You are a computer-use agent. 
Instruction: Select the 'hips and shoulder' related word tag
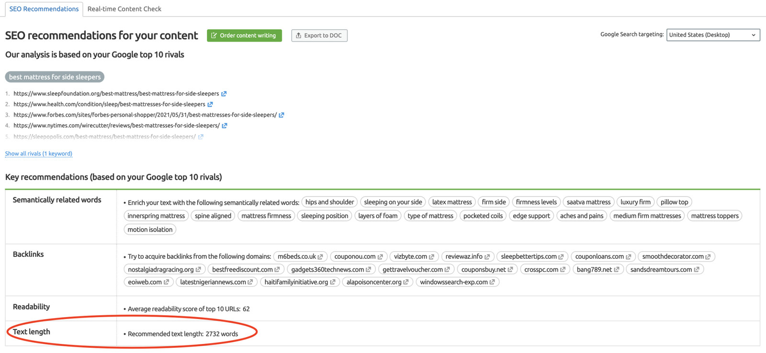[x=329, y=202]
